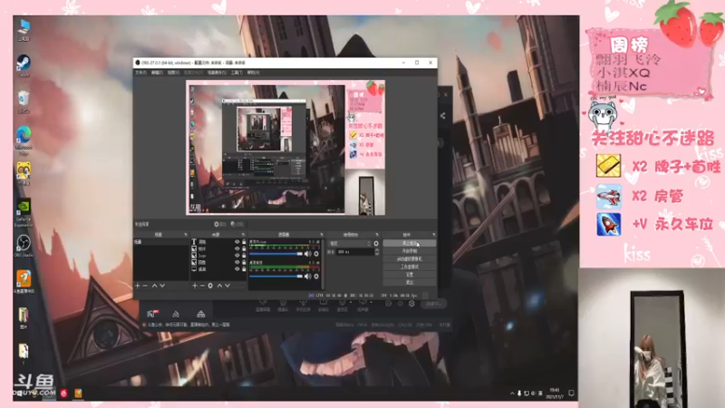The height and width of the screenshot is (408, 725).
Task: Hide the 桌面 display source via its eye
Action: point(237,268)
